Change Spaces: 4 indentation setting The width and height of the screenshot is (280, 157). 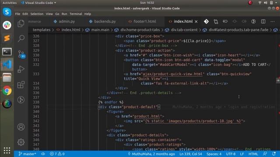[x=214, y=154]
